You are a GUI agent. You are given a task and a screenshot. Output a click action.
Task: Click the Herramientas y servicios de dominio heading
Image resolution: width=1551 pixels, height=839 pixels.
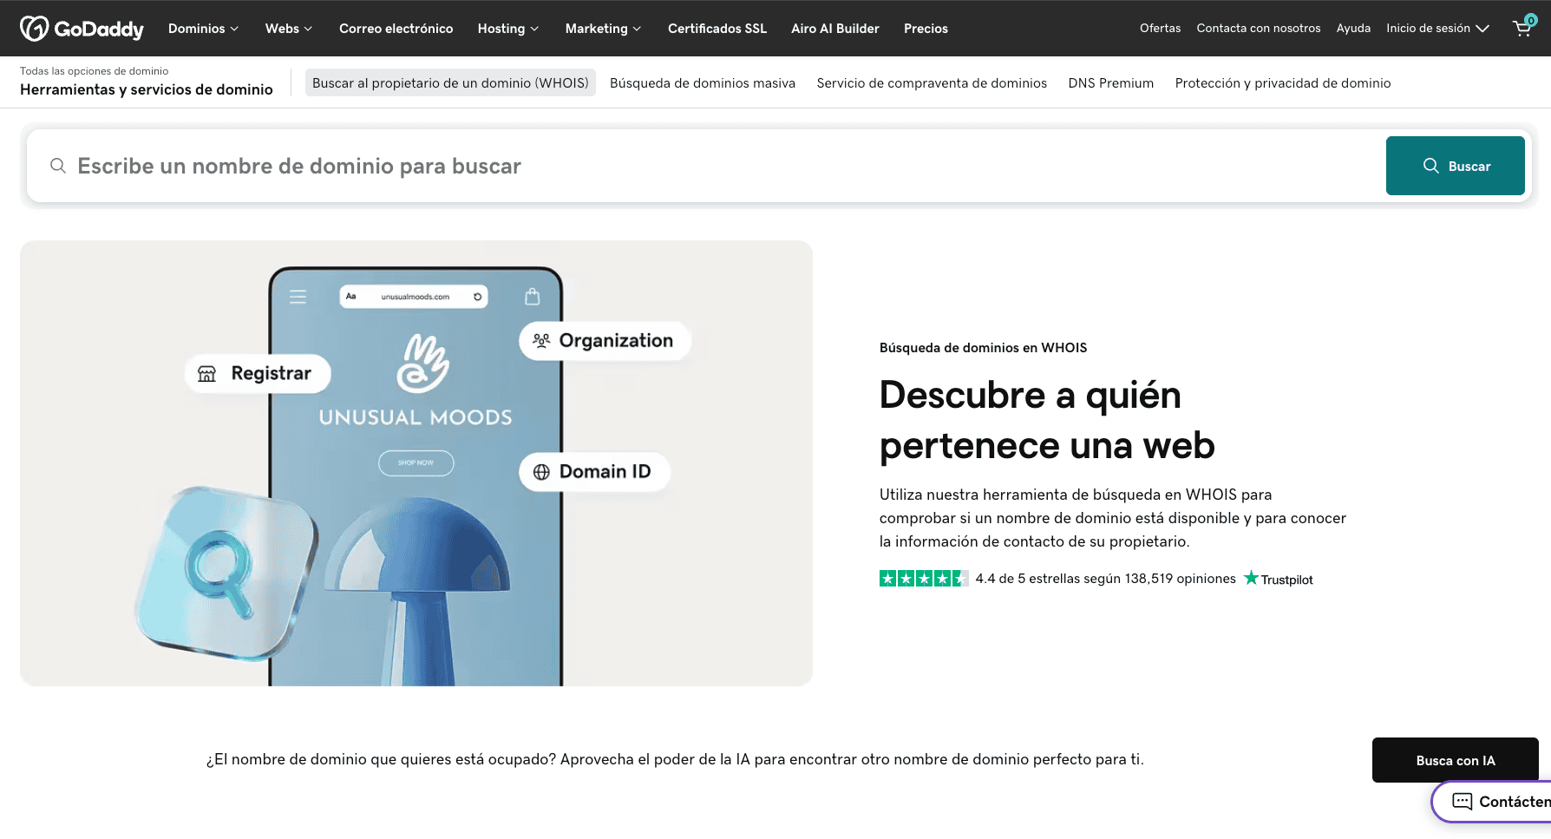tap(147, 89)
